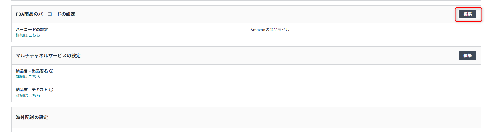Open 詳細はこちら under バーコードの設定

[28, 35]
